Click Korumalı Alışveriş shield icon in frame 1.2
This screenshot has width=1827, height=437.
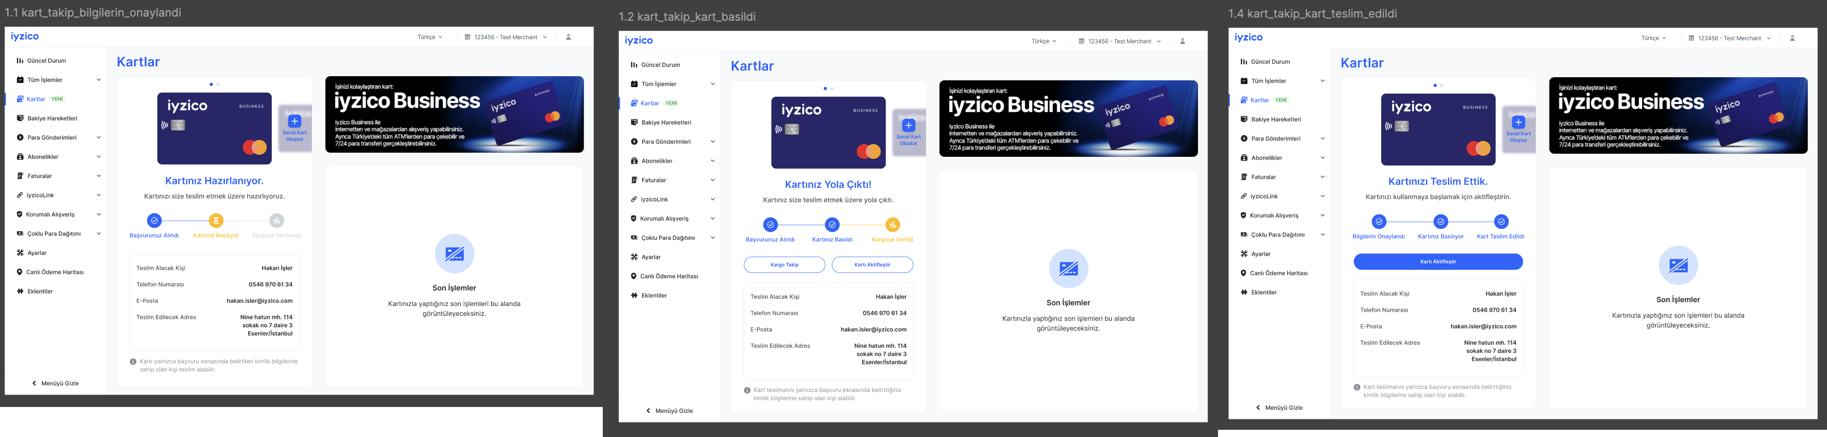(x=634, y=219)
